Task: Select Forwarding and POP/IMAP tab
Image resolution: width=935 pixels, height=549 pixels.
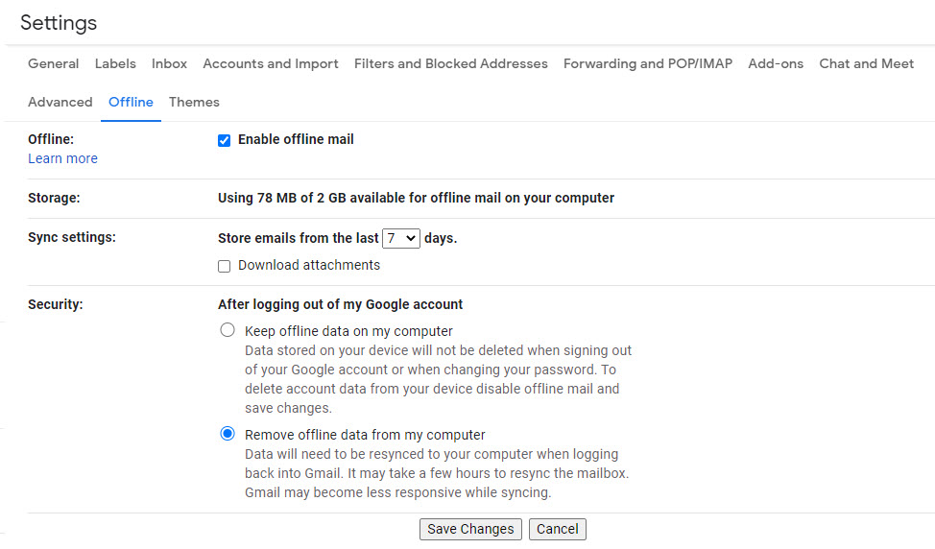Action: point(648,63)
